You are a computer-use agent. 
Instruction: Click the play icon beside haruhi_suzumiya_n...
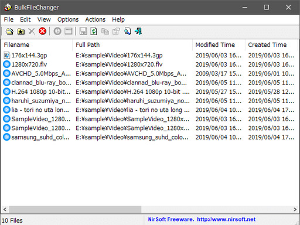pos(6,101)
